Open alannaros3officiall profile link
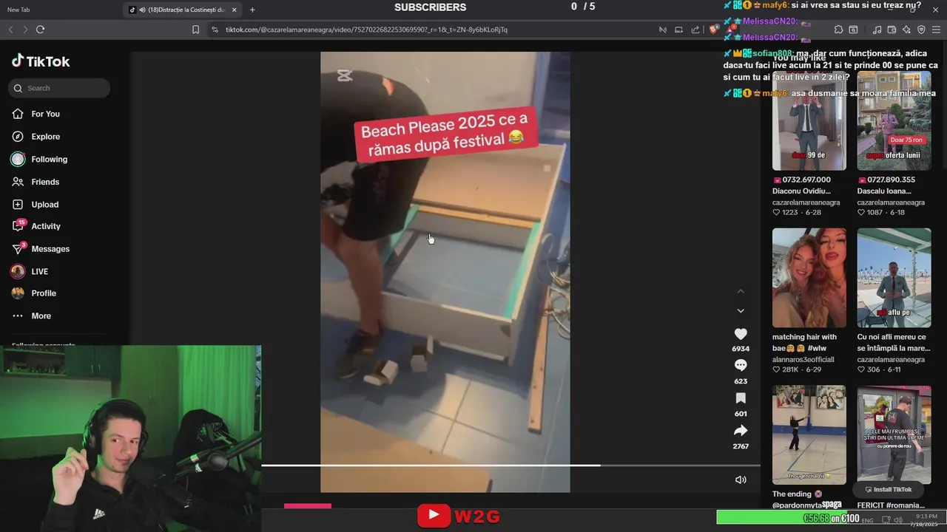This screenshot has height=532, width=947. (x=803, y=360)
